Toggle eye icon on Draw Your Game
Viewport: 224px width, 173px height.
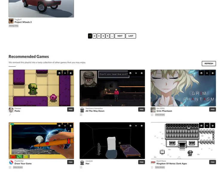pyautogui.click(x=59, y=126)
